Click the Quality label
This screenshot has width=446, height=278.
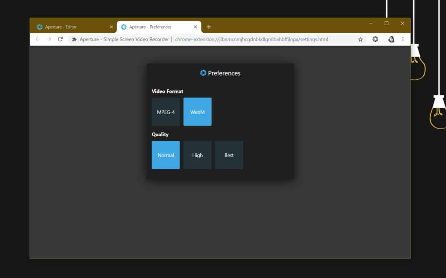[160, 134]
